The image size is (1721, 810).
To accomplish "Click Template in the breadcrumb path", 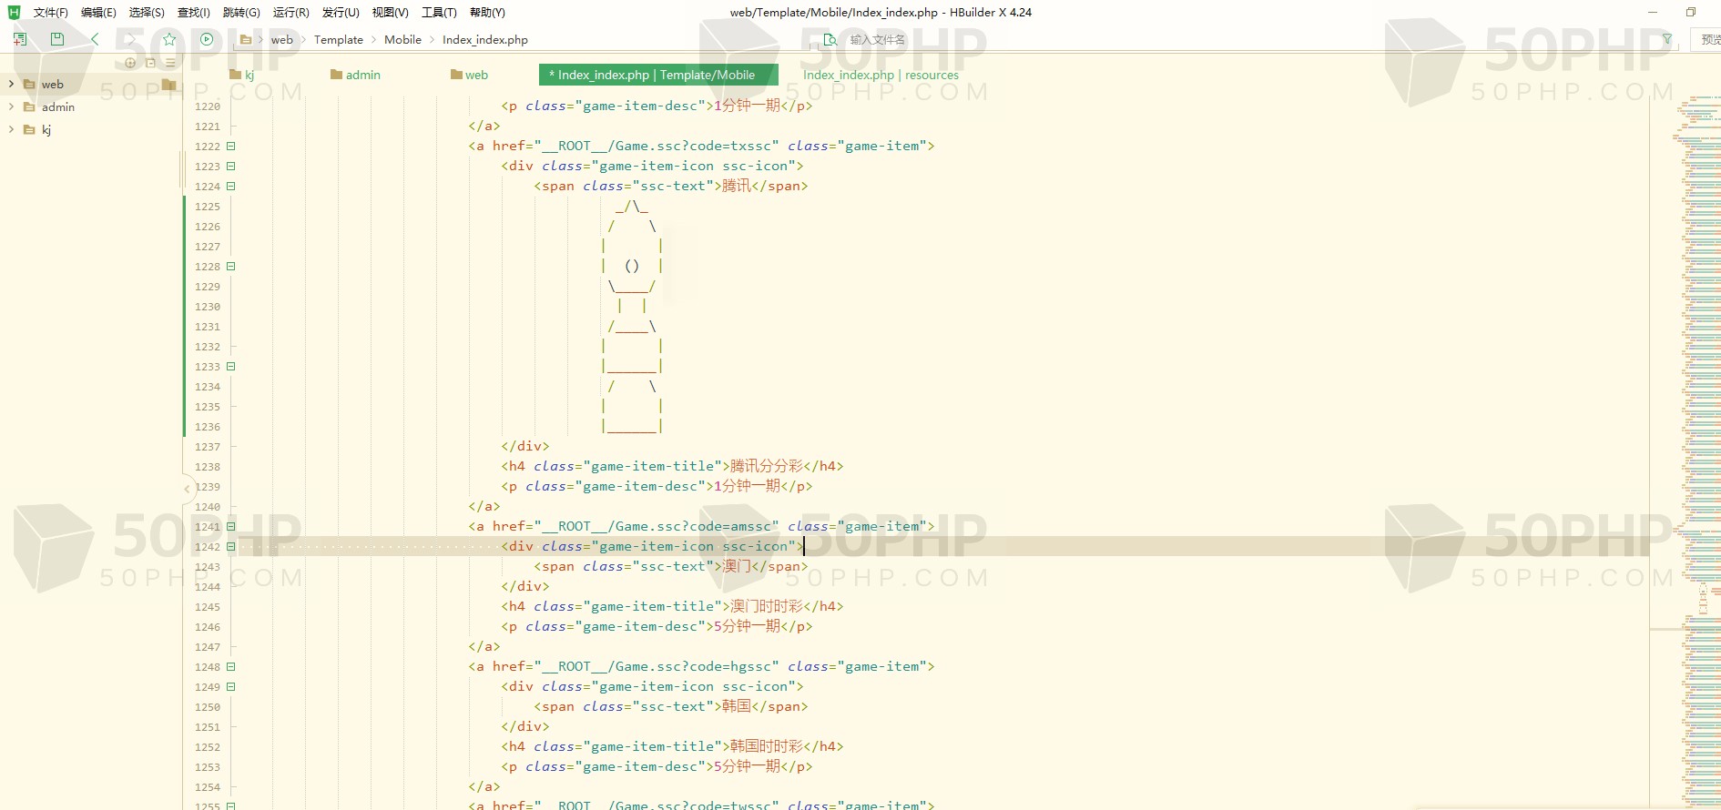I will (x=338, y=39).
